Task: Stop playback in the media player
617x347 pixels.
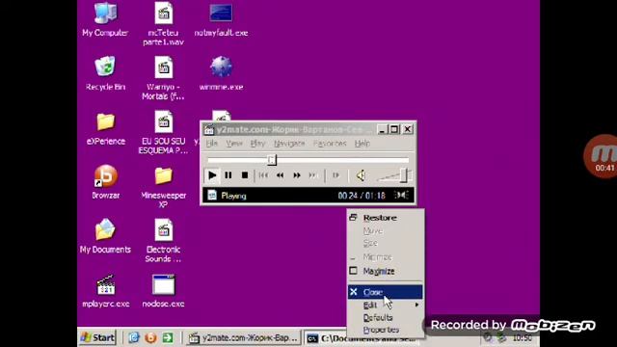Action: (x=244, y=175)
